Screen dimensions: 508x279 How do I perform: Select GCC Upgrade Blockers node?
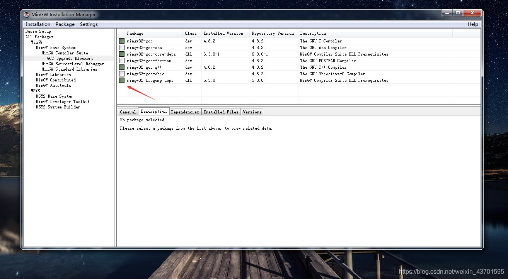point(70,59)
